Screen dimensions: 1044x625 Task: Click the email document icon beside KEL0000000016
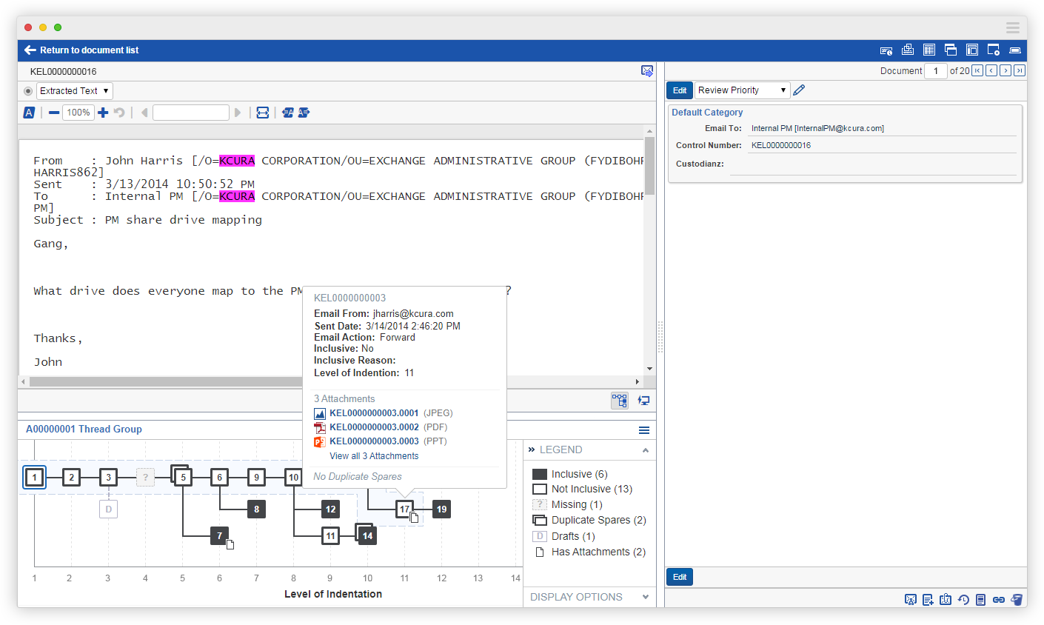click(x=647, y=71)
